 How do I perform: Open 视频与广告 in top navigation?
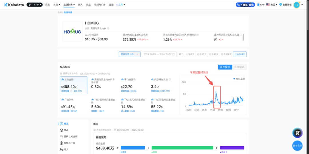coord(100,5)
